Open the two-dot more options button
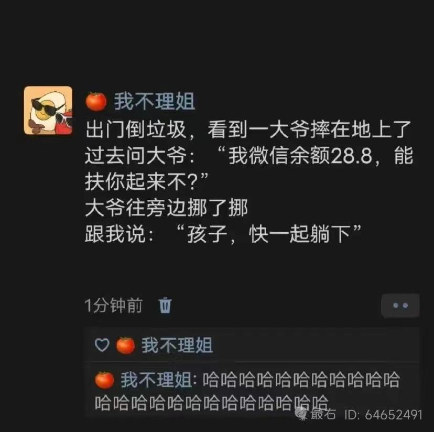Image resolution: width=434 pixels, height=432 pixels. pyautogui.click(x=400, y=306)
